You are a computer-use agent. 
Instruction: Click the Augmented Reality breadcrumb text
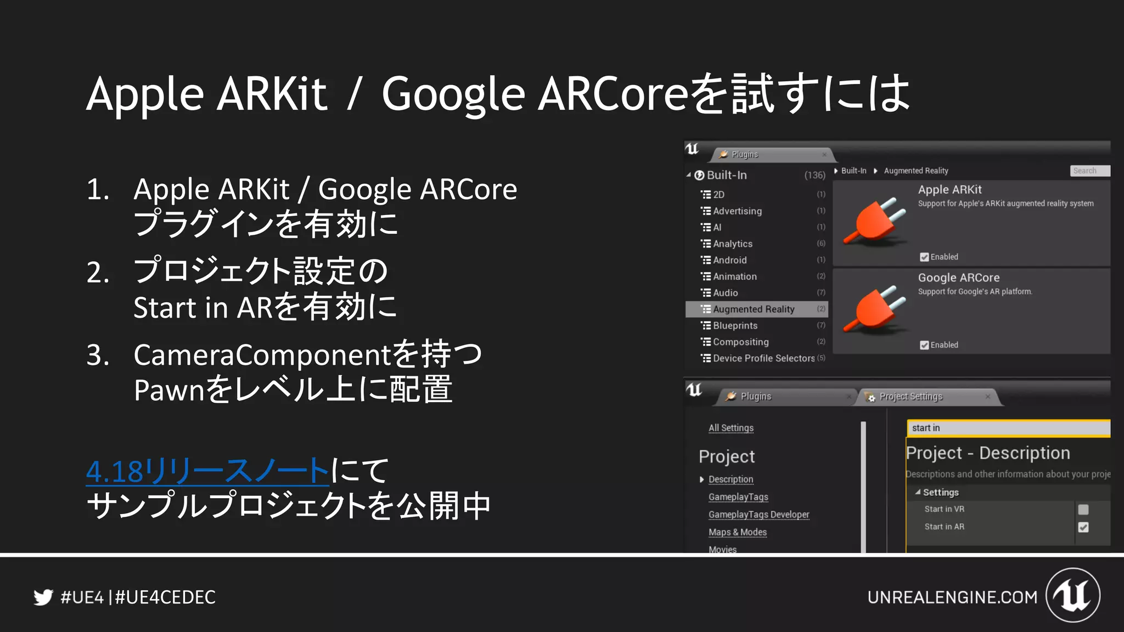(x=916, y=171)
